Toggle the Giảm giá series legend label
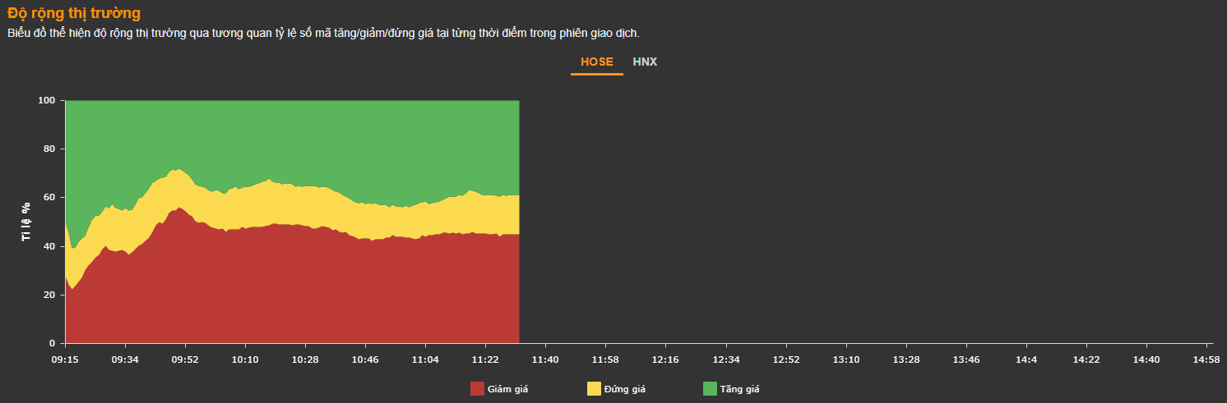1227x403 pixels. click(x=507, y=389)
